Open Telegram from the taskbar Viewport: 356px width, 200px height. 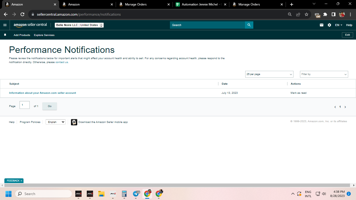(136, 194)
